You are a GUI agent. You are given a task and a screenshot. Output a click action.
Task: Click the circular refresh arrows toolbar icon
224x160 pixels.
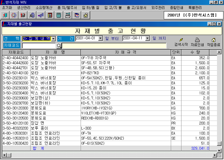[x=14, y=15]
